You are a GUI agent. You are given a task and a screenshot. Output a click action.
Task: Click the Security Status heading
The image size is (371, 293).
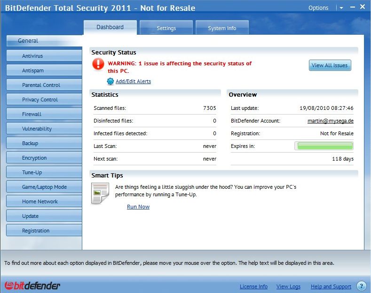[114, 52]
